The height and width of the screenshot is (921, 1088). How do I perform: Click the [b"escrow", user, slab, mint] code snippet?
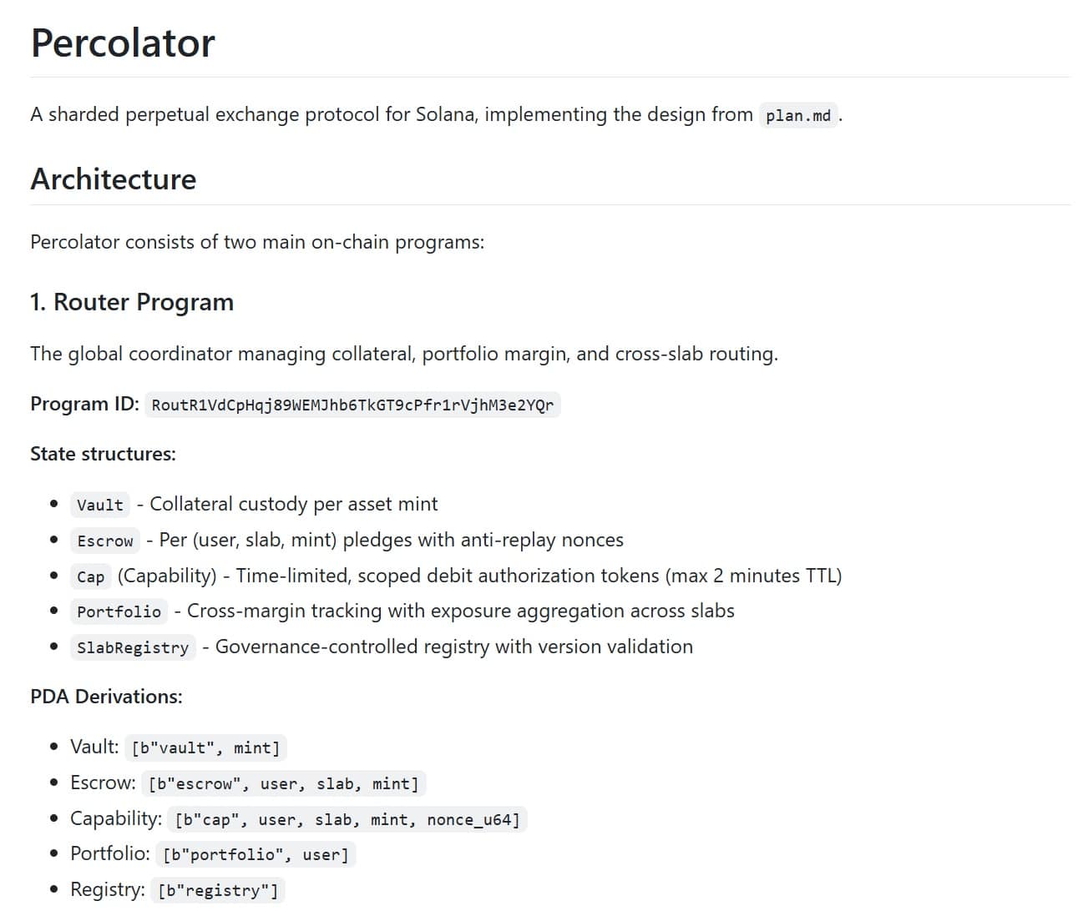283,784
